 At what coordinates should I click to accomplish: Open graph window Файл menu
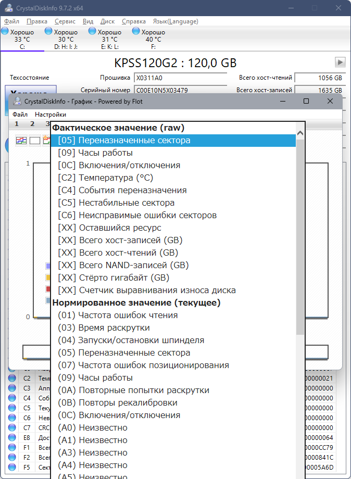point(20,115)
